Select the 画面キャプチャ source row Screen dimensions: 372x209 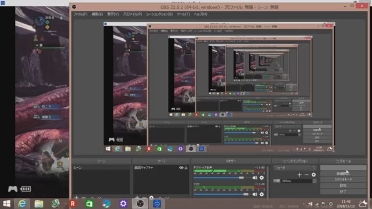(161, 168)
